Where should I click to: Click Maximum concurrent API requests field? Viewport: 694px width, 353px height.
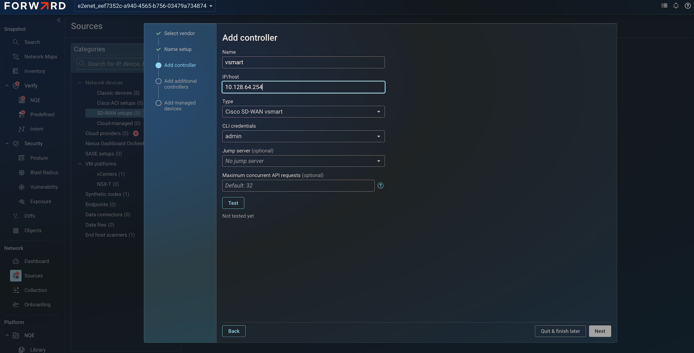click(x=298, y=186)
